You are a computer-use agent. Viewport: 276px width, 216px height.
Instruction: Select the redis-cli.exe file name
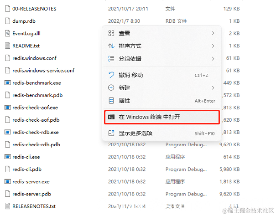tap(26, 157)
